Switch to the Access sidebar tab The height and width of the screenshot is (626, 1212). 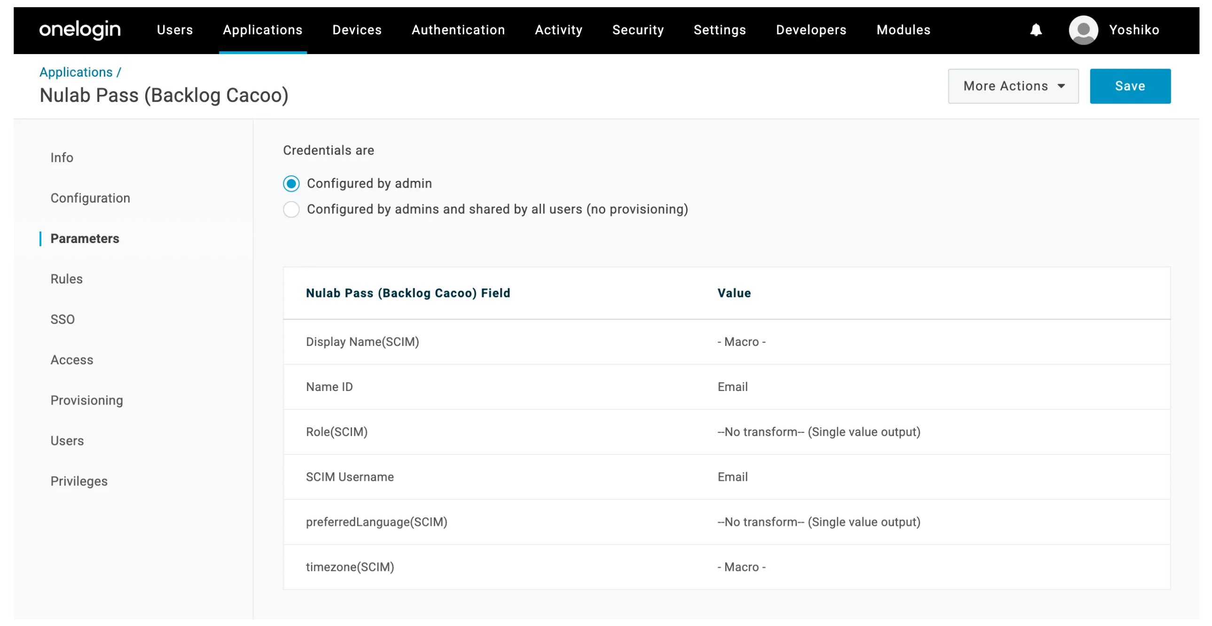(72, 360)
